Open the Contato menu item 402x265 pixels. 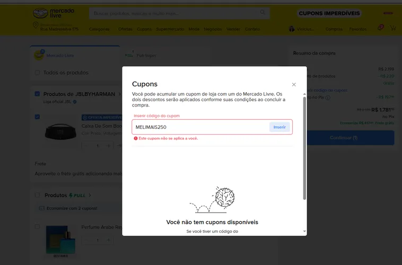tap(252, 29)
